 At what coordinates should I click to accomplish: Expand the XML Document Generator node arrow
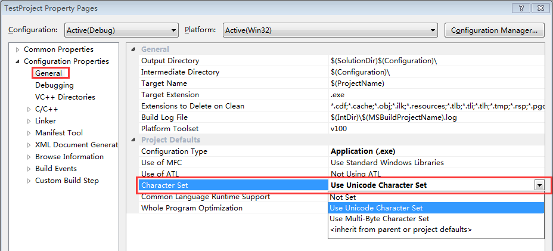tap(29, 145)
